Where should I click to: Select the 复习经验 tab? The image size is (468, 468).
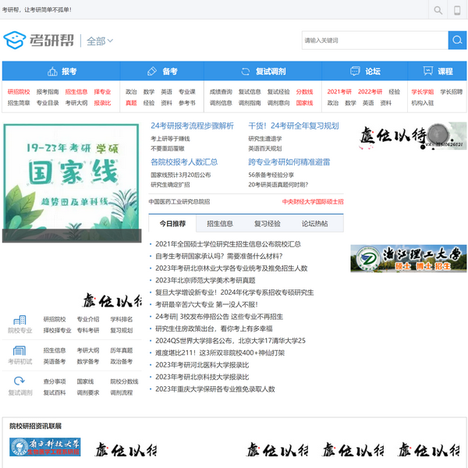click(267, 223)
